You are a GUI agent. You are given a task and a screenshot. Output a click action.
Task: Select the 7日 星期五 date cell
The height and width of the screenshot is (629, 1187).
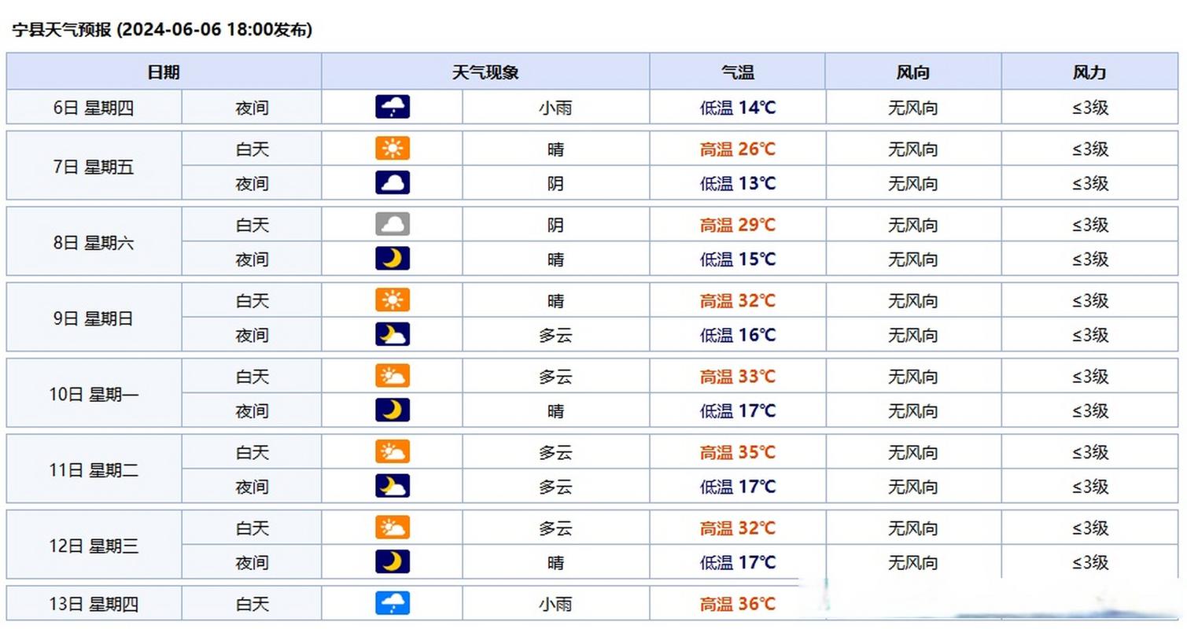[94, 167]
